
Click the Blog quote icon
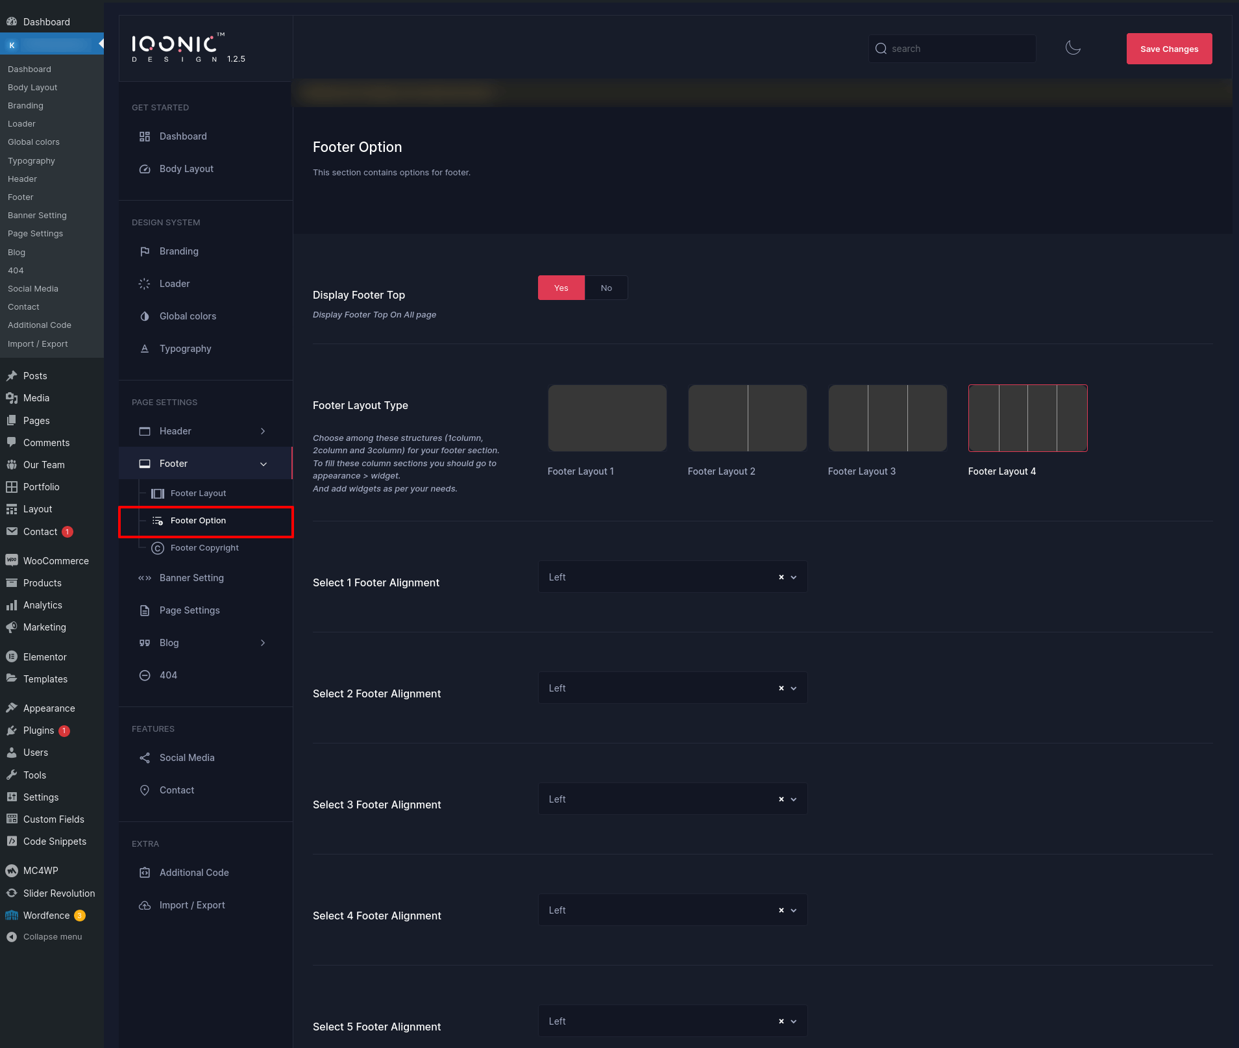tap(145, 643)
